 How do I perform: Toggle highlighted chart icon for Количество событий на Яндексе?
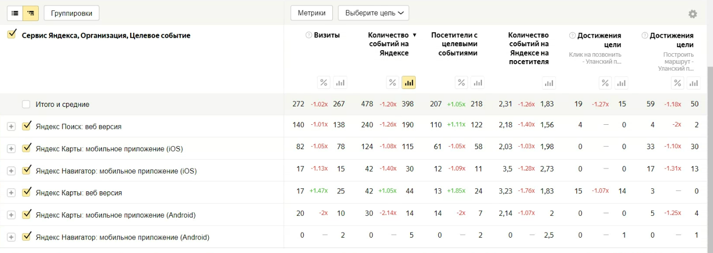[x=409, y=83]
